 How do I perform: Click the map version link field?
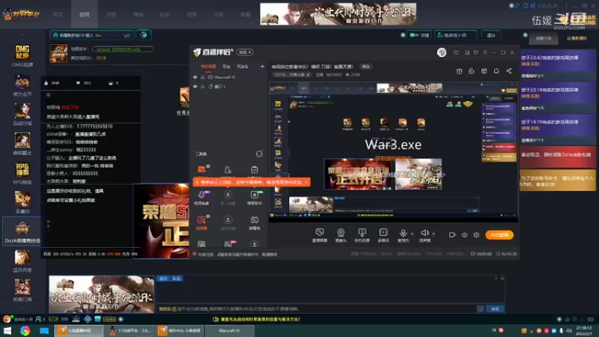[123, 49]
